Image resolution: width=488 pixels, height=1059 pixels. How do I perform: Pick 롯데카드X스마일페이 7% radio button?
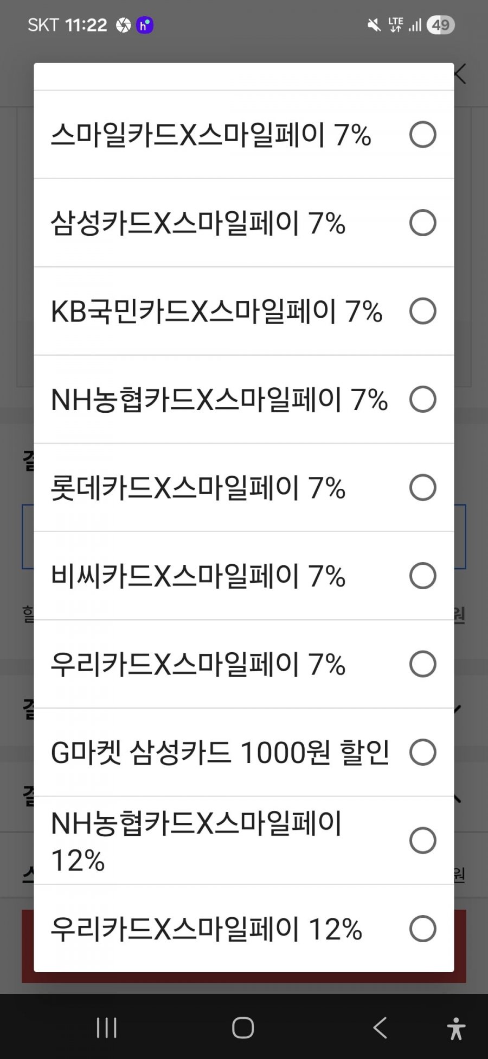422,488
